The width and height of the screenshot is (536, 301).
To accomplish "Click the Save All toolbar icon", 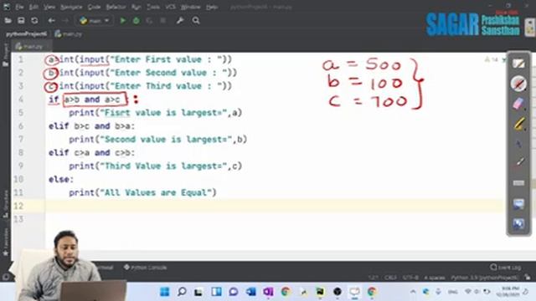I will [x=21, y=21].
